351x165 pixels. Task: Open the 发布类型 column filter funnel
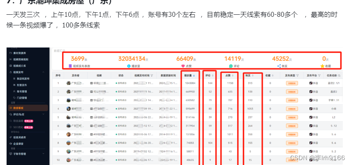point(298,76)
